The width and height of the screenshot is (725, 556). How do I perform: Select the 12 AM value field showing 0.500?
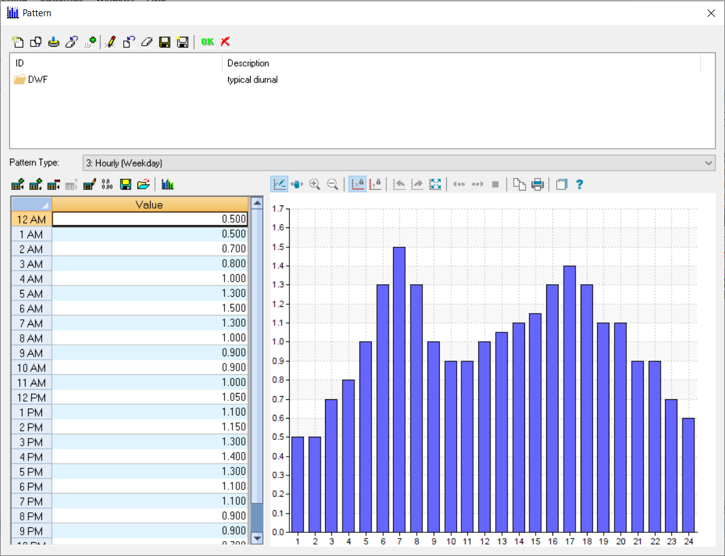(149, 219)
